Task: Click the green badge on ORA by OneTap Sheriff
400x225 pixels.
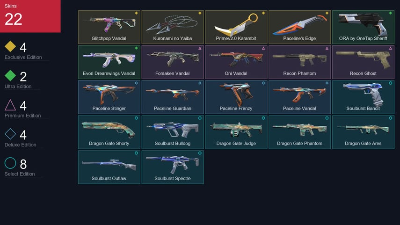Action: [x=390, y=13]
